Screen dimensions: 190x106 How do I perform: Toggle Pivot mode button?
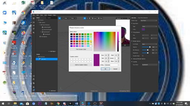[x=100, y=18]
